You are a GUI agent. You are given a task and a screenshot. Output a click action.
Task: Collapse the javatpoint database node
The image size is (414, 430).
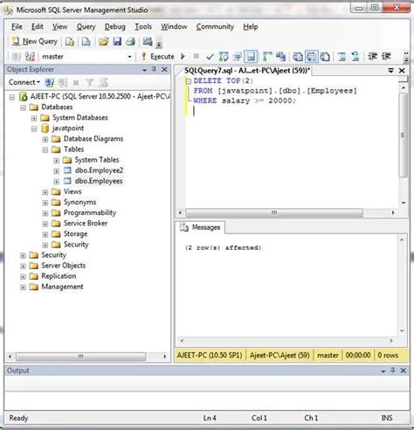point(34,128)
